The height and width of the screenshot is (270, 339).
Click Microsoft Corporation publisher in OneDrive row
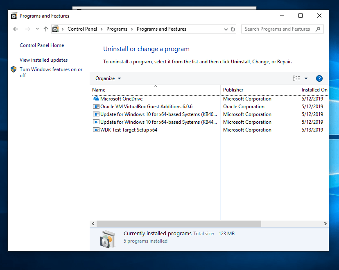tap(247, 99)
